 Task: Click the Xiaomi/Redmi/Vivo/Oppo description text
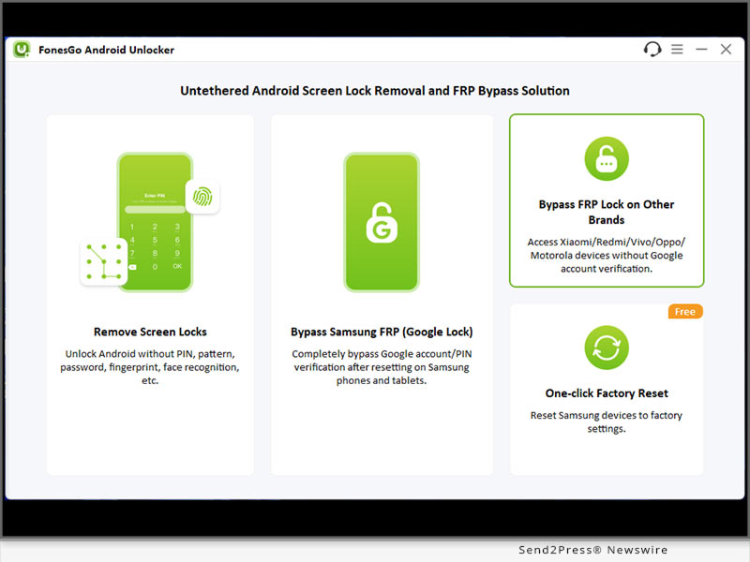pos(607,255)
